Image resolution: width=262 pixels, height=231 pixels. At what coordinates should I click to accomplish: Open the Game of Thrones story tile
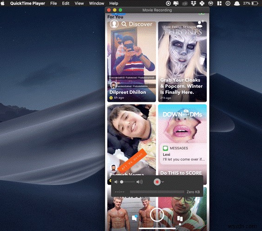(x=183, y=62)
